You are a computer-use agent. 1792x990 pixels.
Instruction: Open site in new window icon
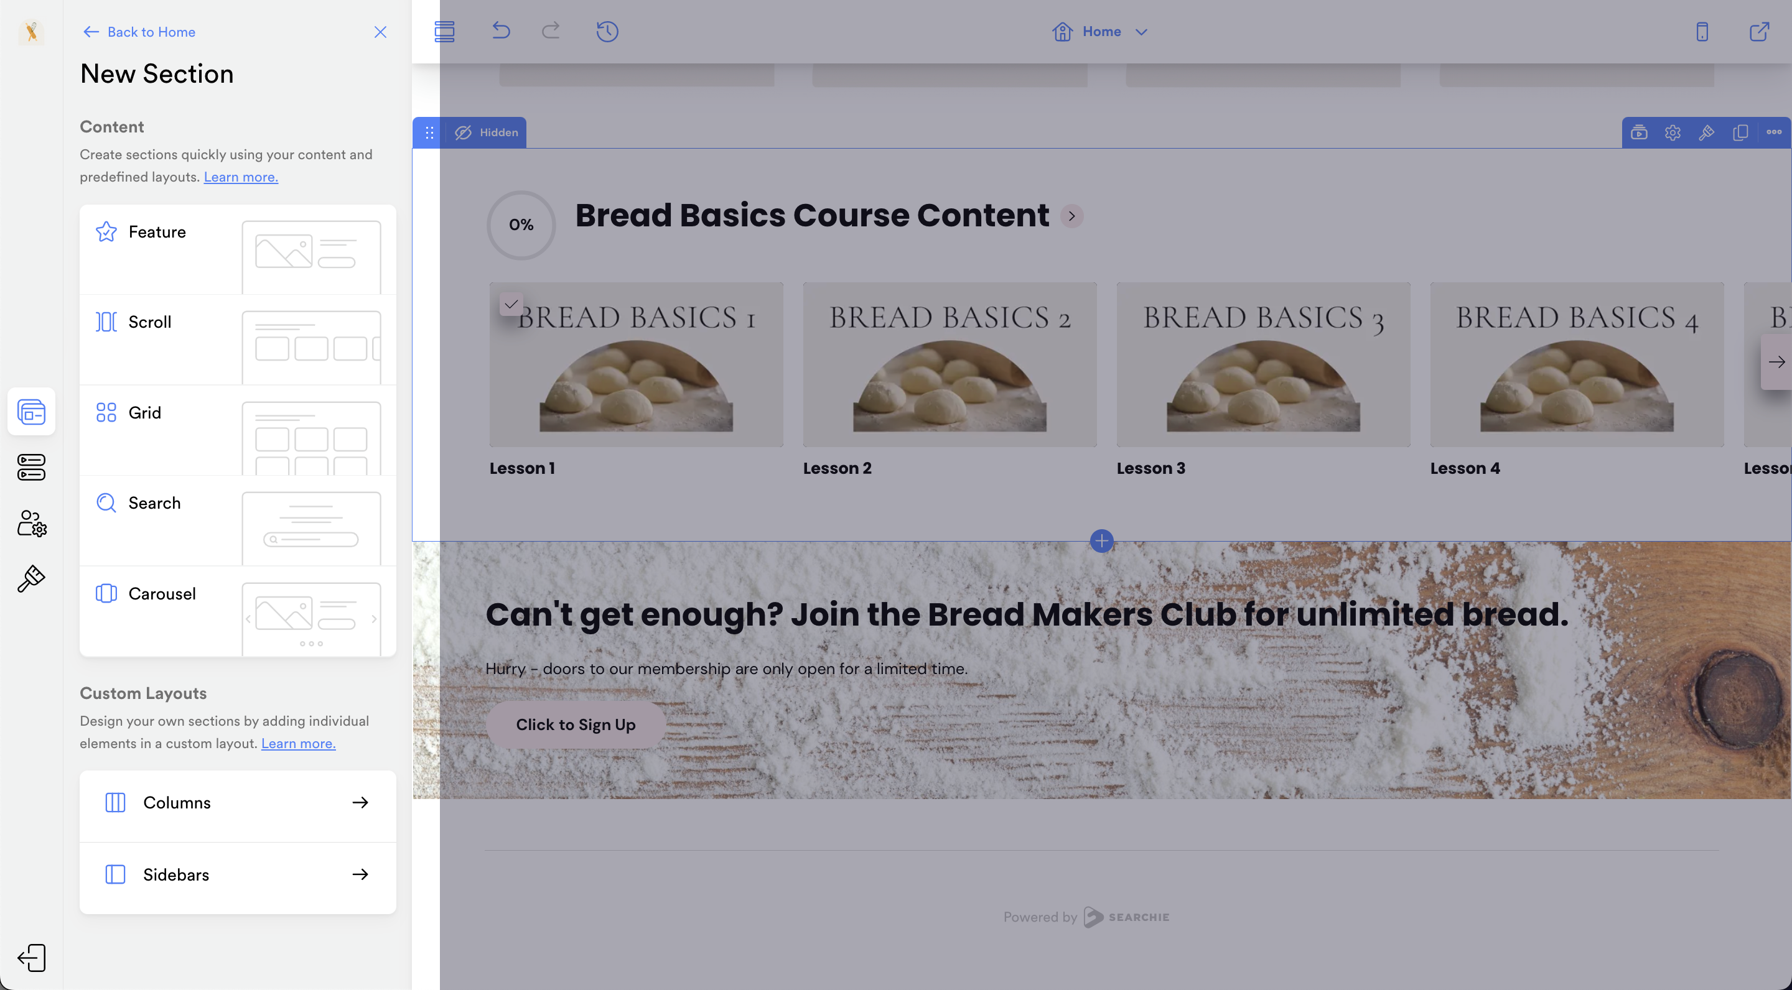(1758, 31)
